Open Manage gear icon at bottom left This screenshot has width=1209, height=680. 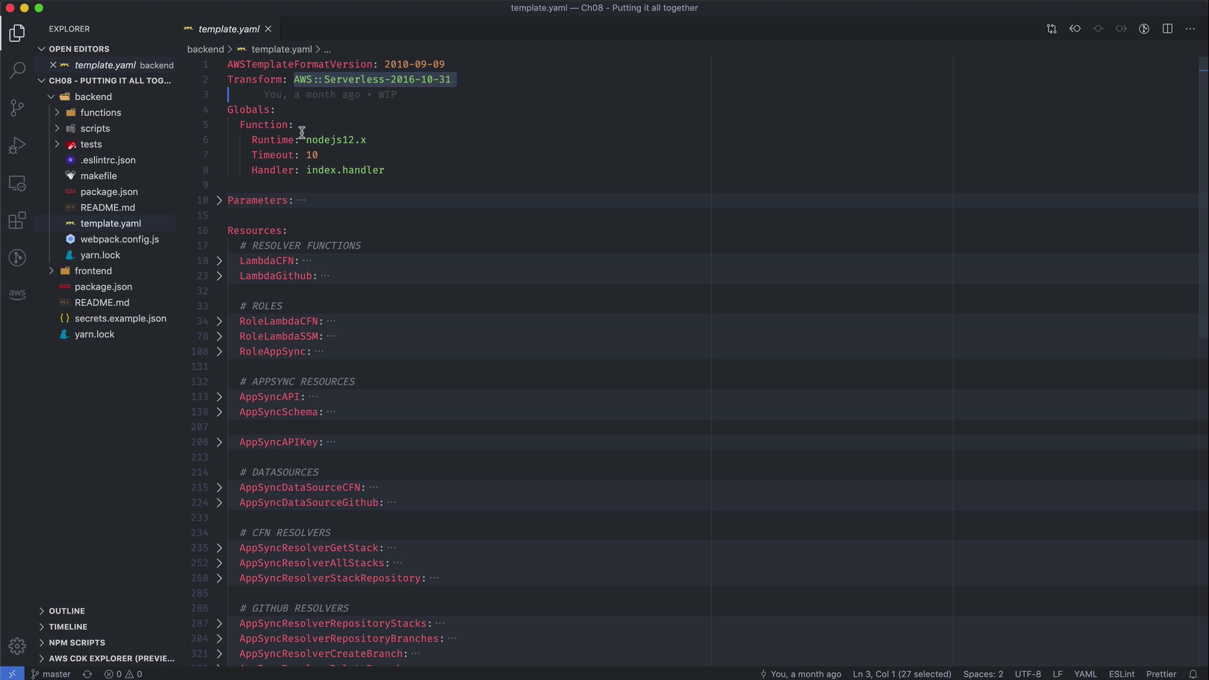click(x=17, y=646)
